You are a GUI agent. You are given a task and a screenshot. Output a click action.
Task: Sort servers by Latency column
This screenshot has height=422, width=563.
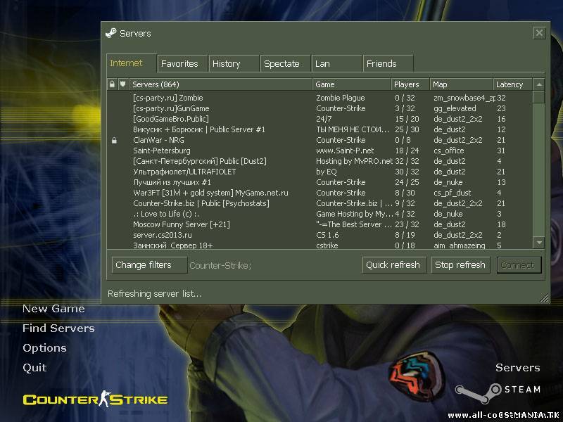point(512,84)
